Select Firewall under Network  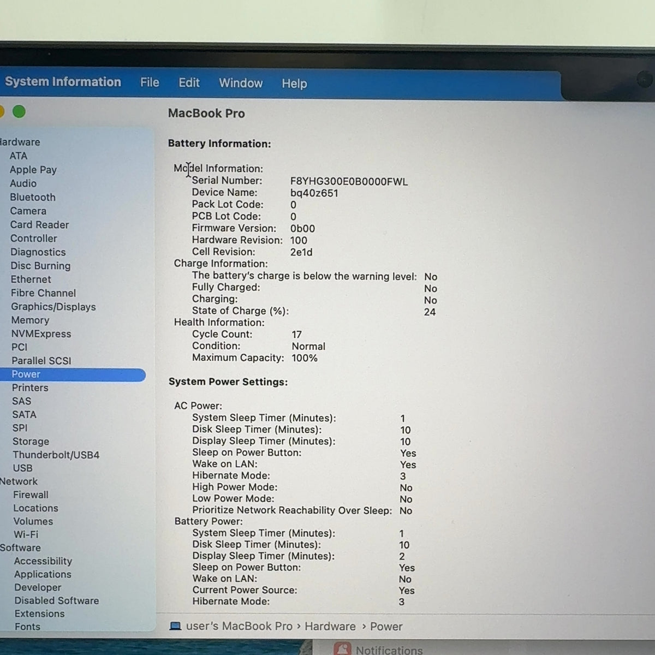pos(31,495)
